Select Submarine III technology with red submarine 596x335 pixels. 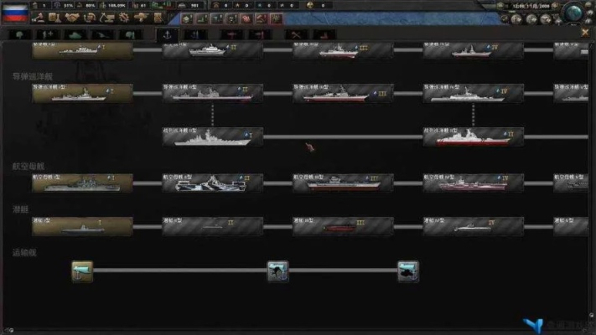[x=343, y=225]
